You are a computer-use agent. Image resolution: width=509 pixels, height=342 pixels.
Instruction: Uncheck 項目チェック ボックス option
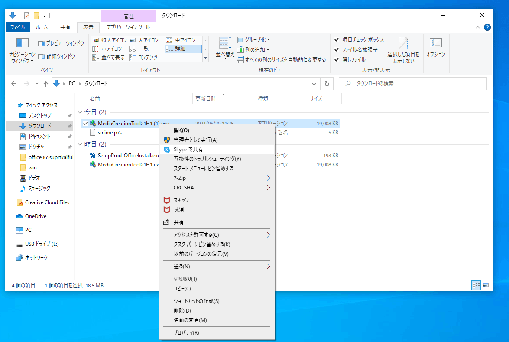point(337,39)
